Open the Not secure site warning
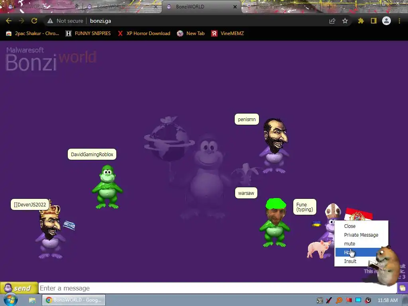 tap(65, 21)
